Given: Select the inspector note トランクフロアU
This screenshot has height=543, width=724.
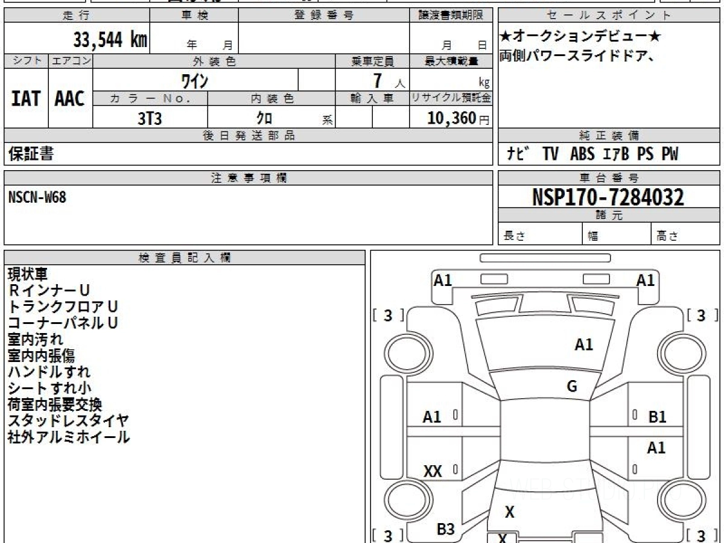Looking at the screenshot, I should (63, 306).
